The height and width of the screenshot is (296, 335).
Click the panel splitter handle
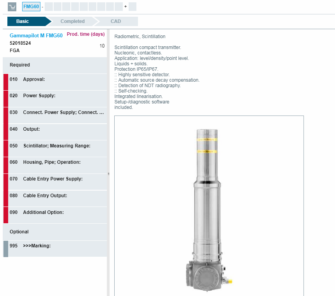coord(108,174)
